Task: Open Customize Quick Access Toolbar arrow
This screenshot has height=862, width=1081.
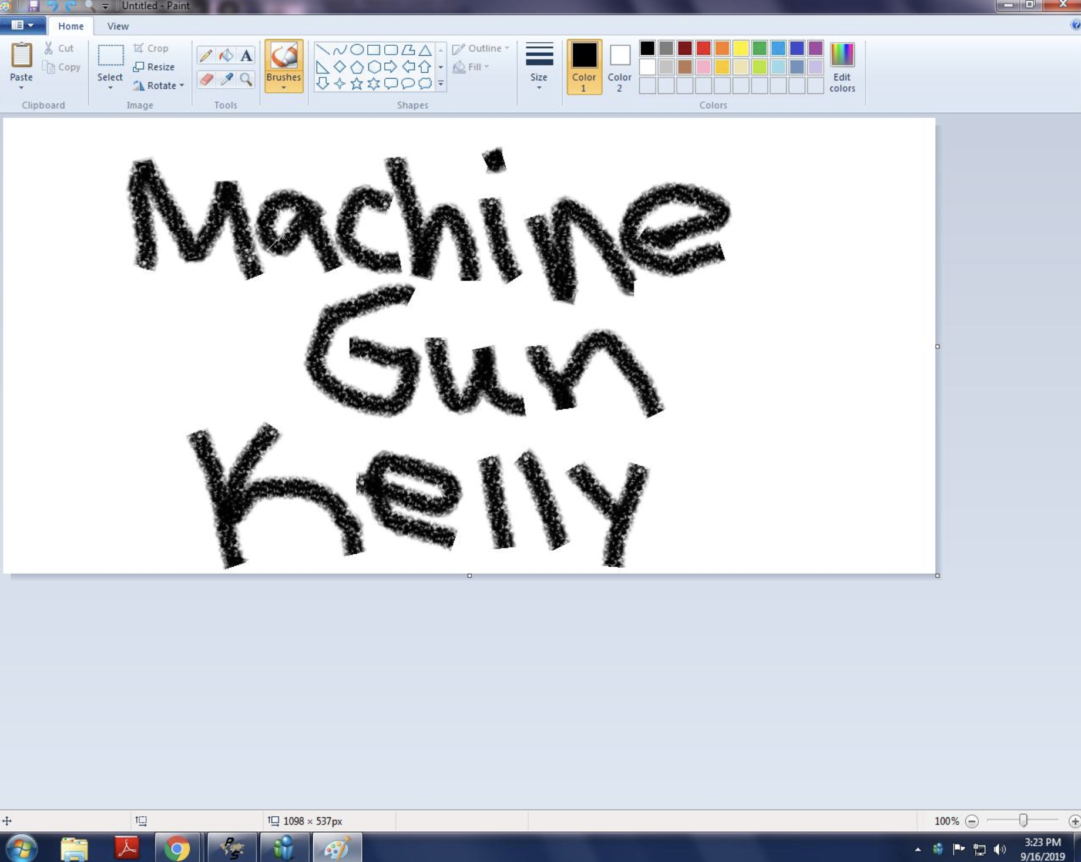Action: [x=105, y=6]
